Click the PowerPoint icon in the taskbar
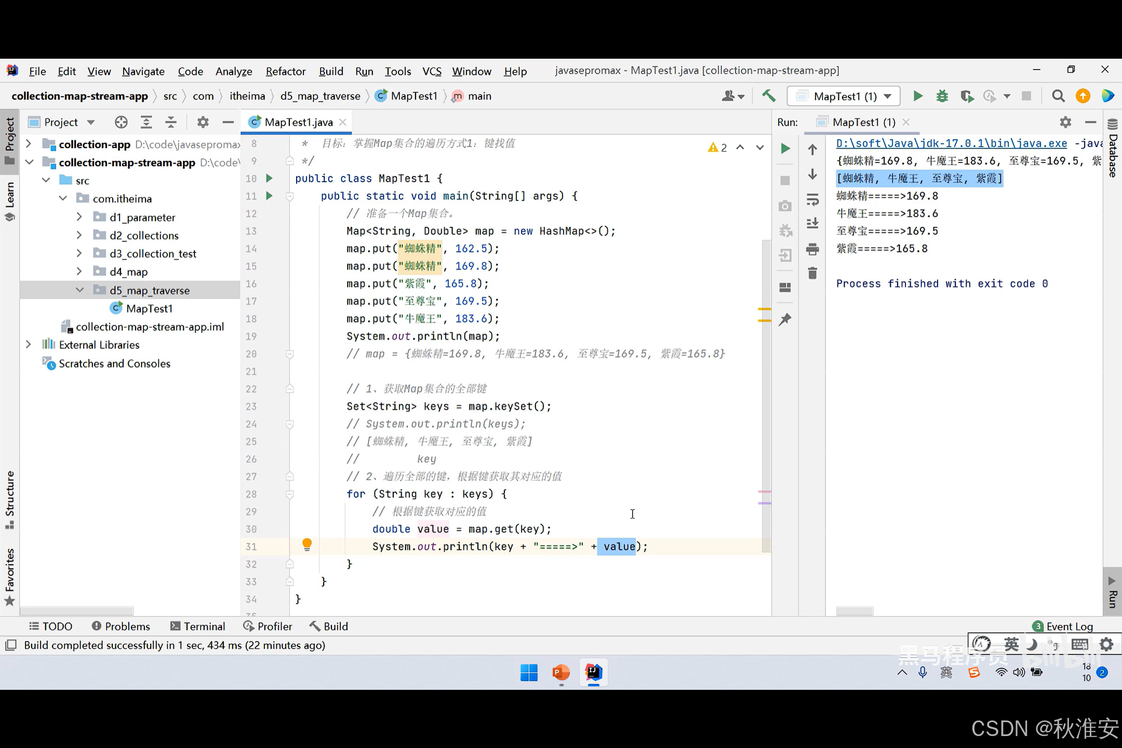 tap(561, 673)
